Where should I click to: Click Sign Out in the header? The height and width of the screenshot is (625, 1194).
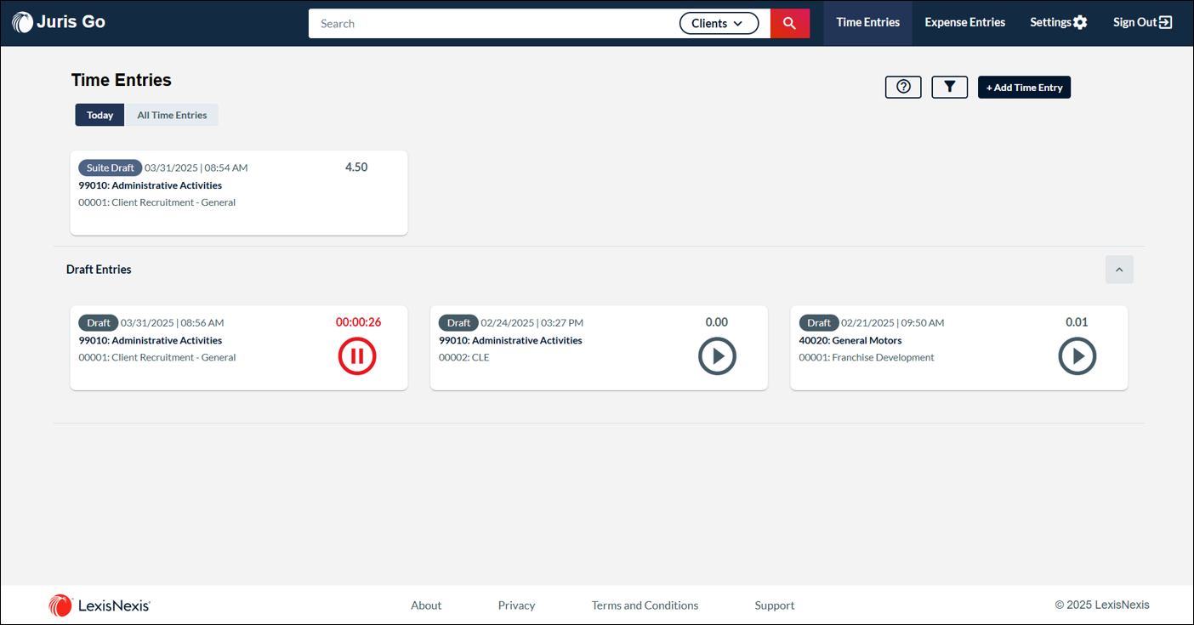click(1142, 23)
